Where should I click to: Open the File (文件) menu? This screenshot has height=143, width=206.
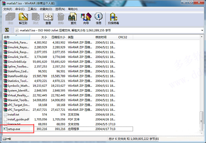coord(7,8)
